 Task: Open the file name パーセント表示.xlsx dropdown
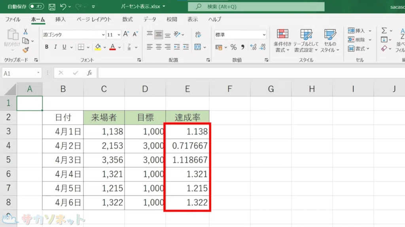coord(164,6)
